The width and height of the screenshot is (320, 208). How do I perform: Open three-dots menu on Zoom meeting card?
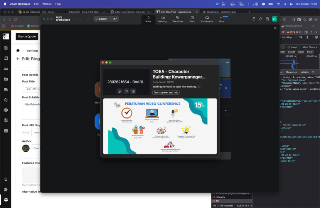227,62
